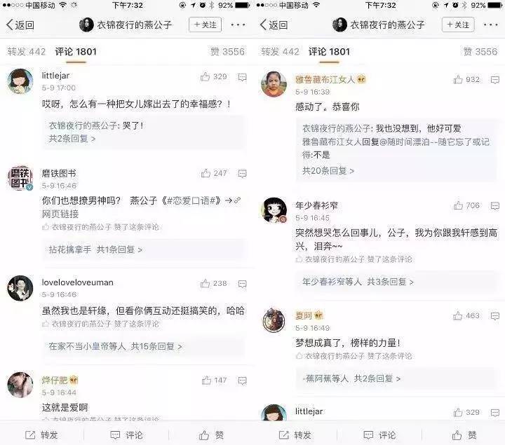The width and height of the screenshot is (505, 445).
Task: Switch to 转发 442 tab on left screen
Action: [27, 51]
